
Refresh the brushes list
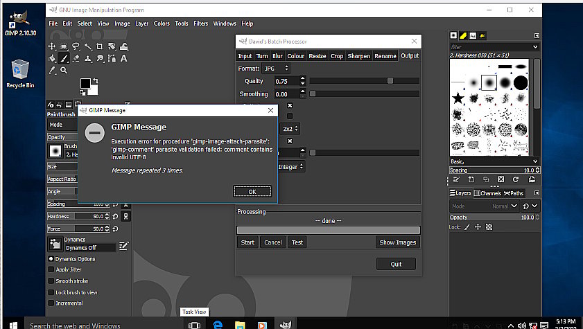(516, 179)
